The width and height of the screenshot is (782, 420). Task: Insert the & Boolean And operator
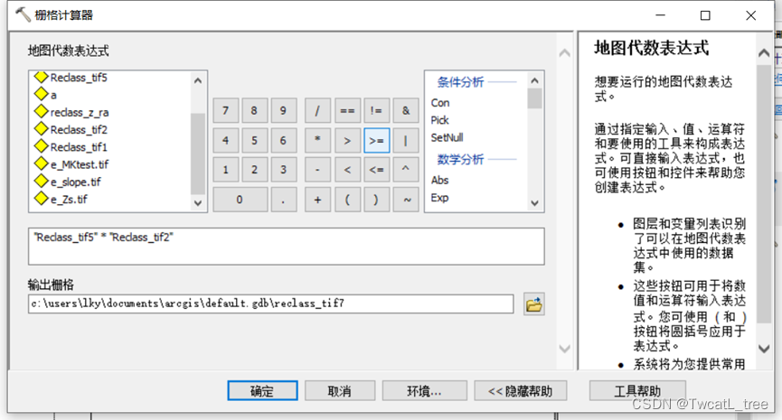tap(406, 110)
